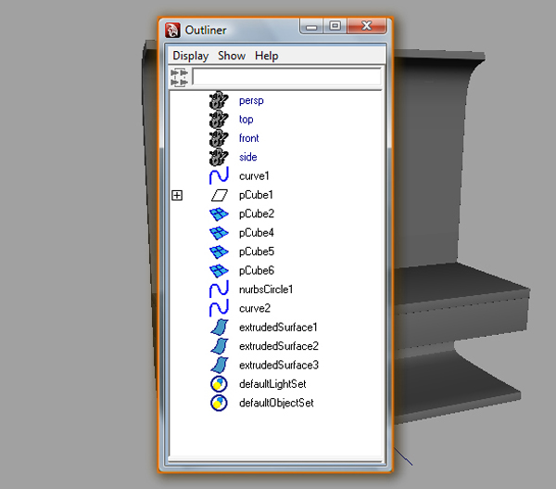556x489 pixels.
Task: Click the camera icon beside side
Action: point(219,157)
